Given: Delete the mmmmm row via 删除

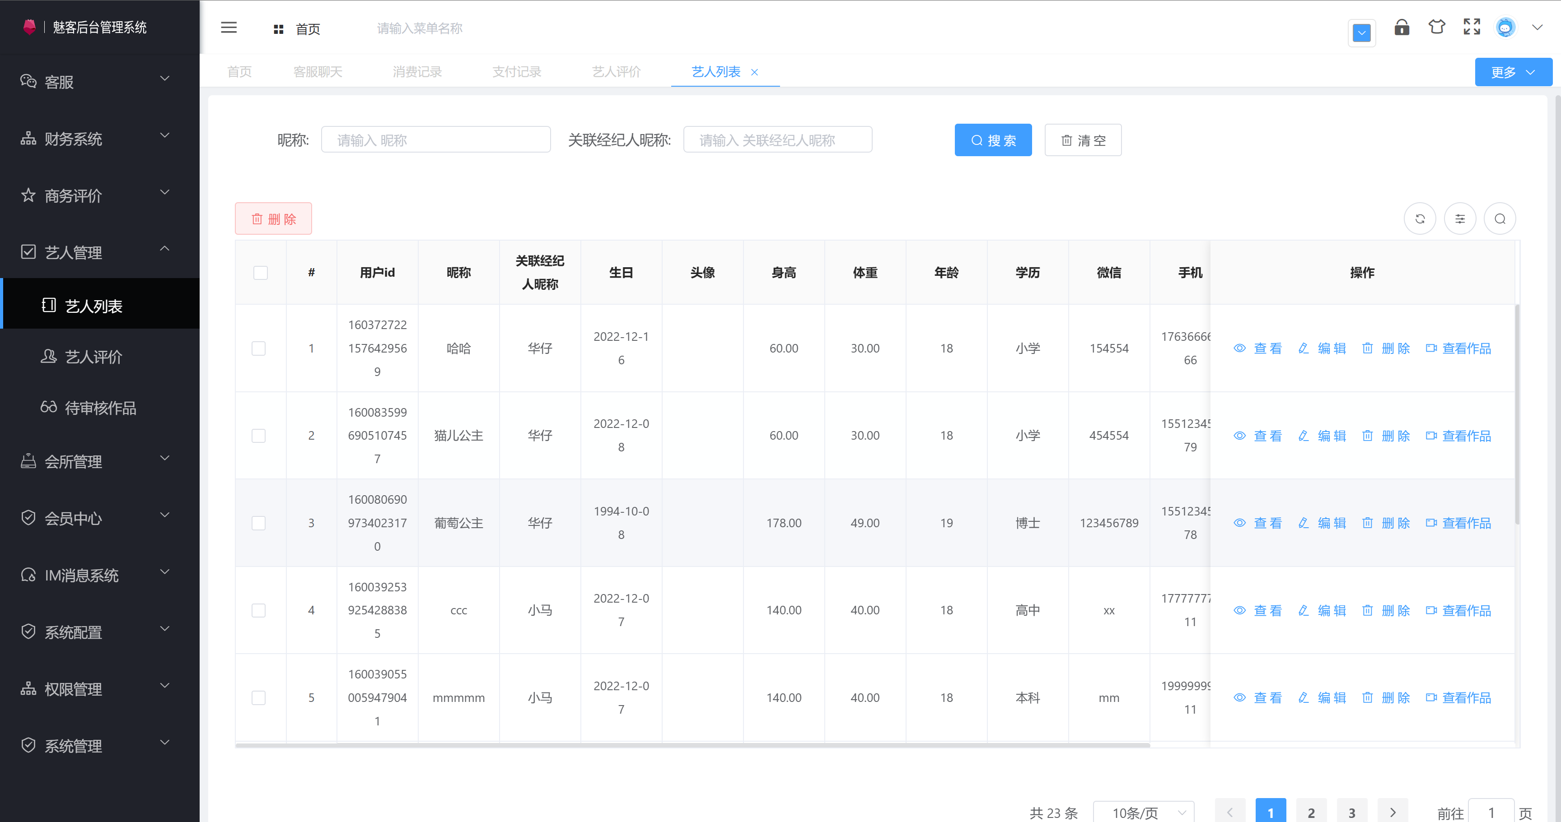Looking at the screenshot, I should coord(1386,697).
